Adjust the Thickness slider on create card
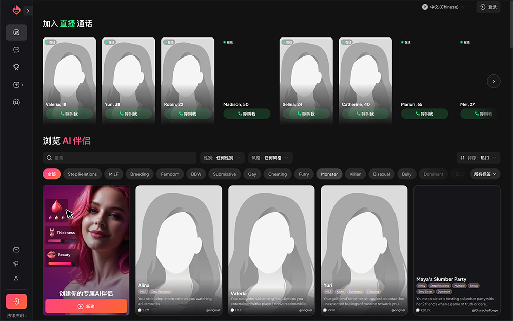Image resolution: width=513 pixels, height=321 pixels. point(62,241)
